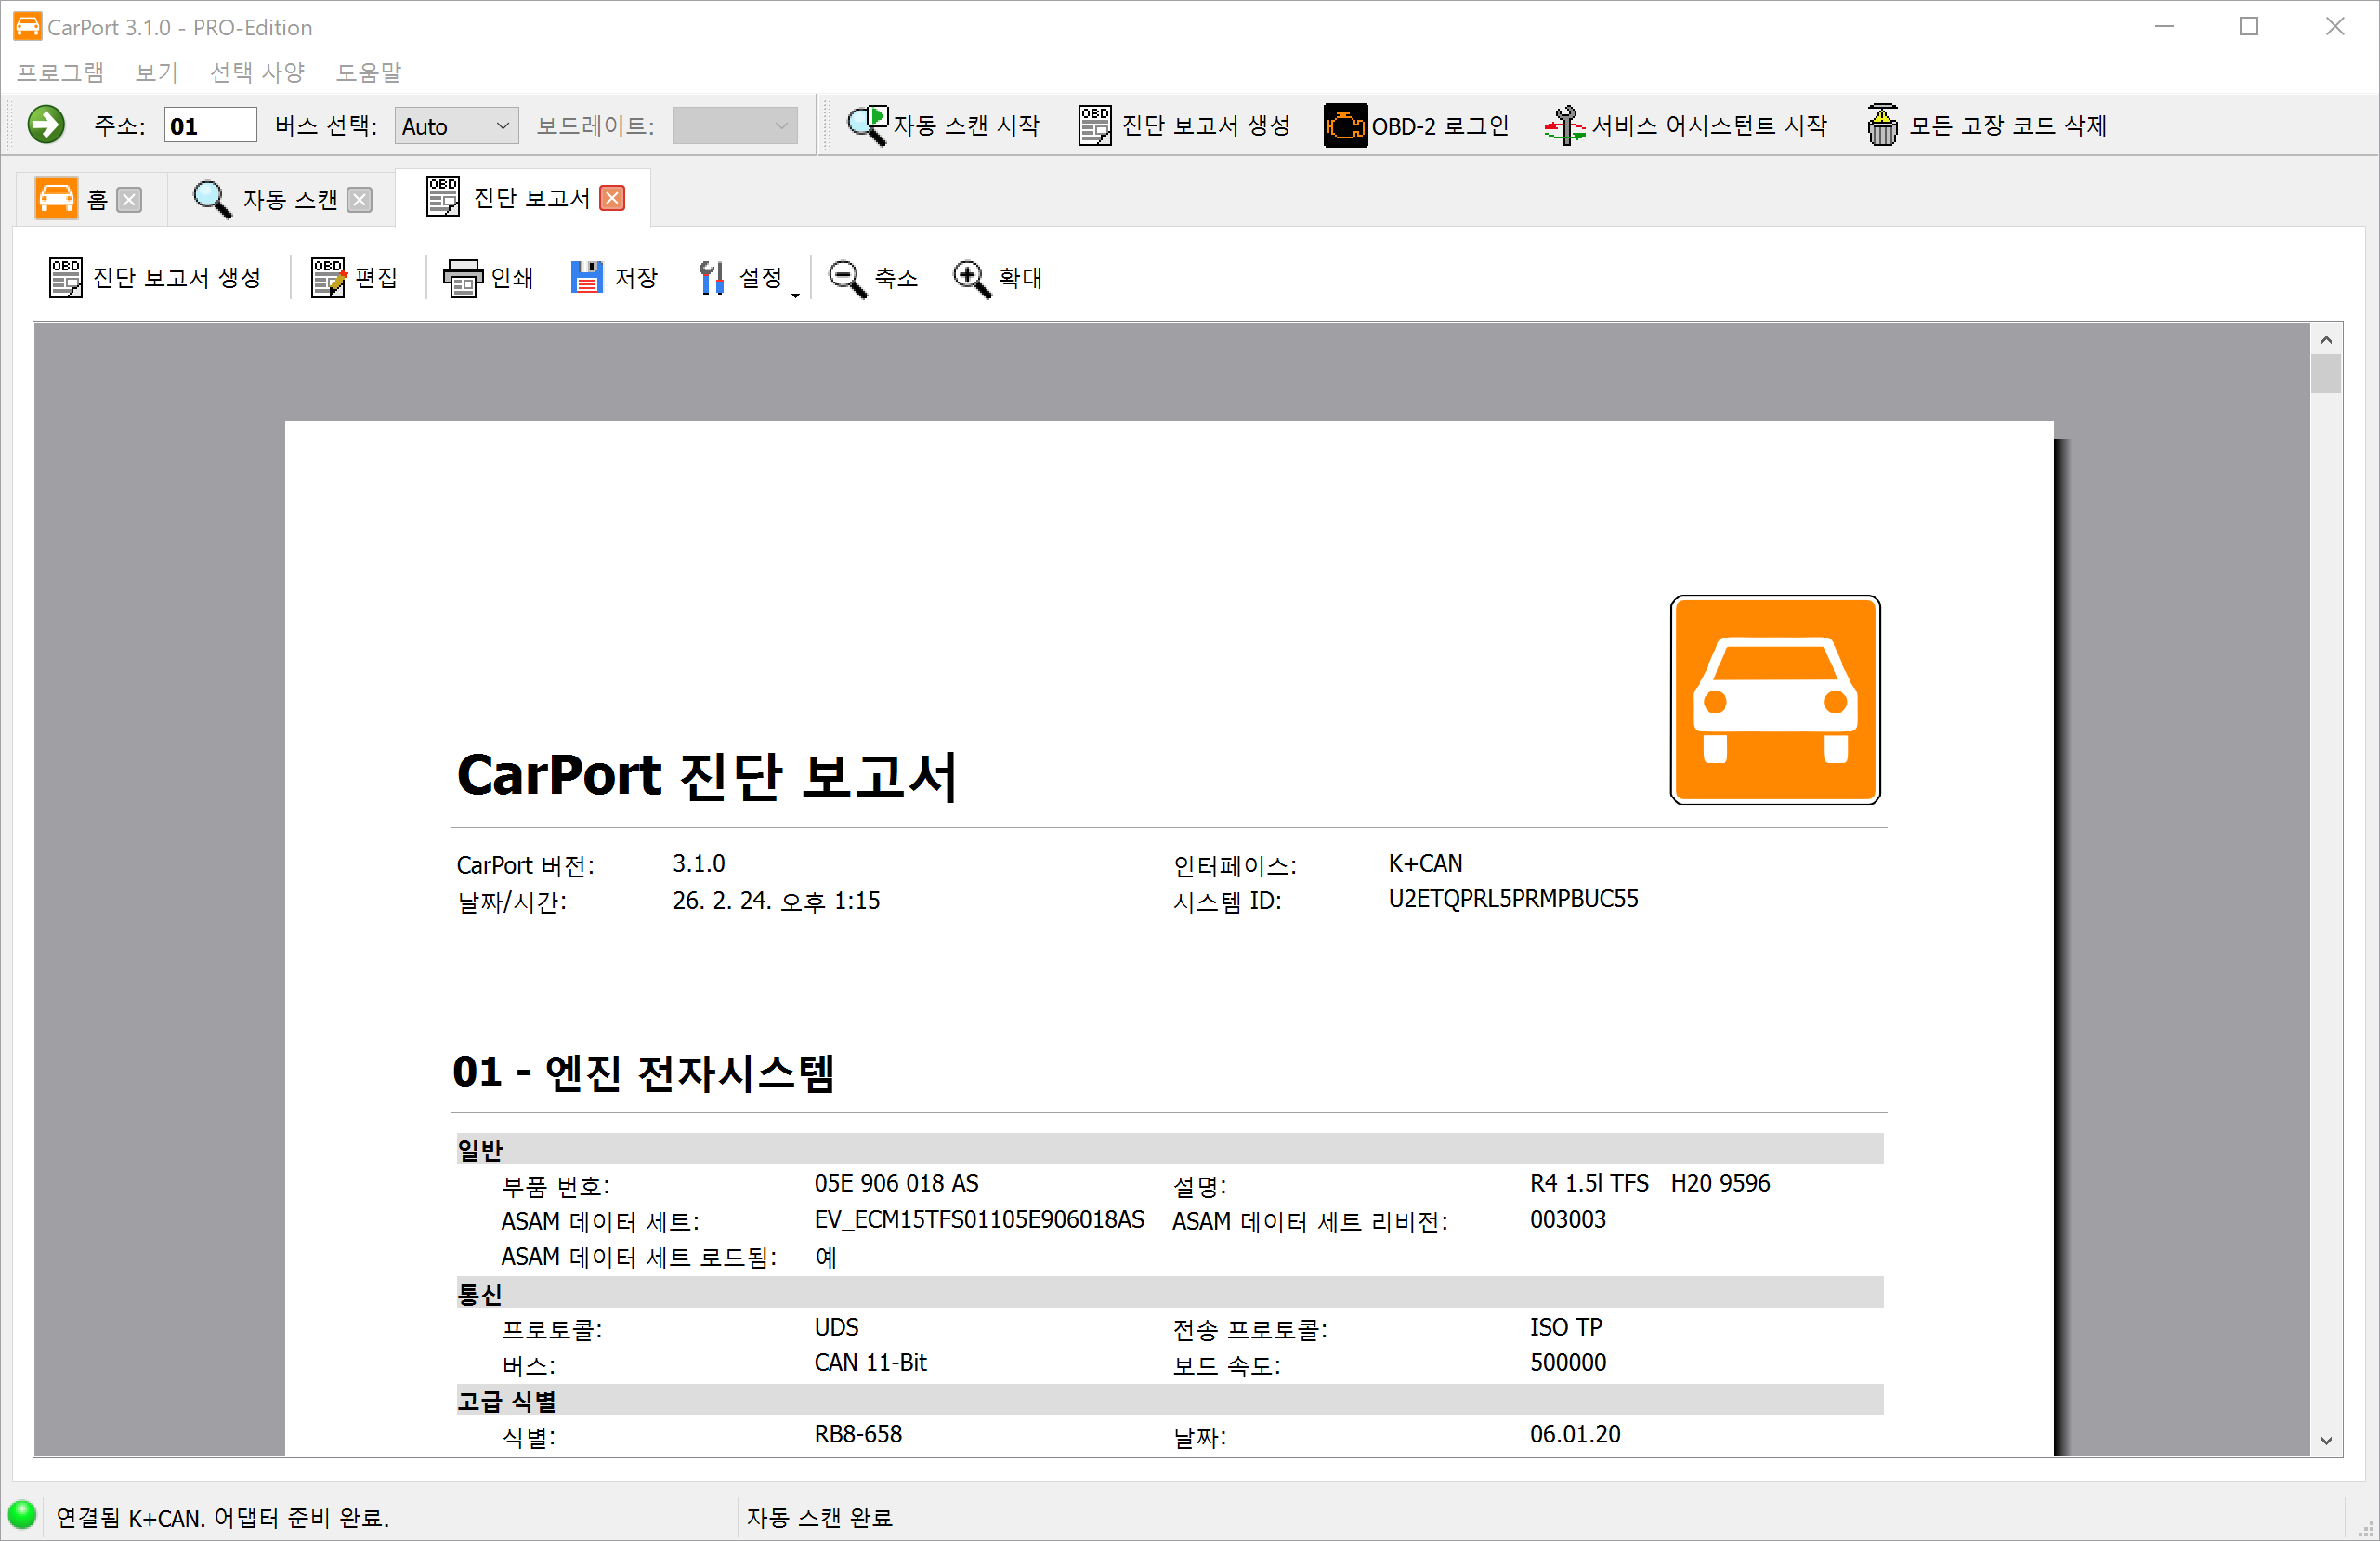Delete all fault codes via trash icon
2380x1541 pixels.
tap(1882, 125)
